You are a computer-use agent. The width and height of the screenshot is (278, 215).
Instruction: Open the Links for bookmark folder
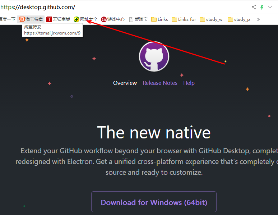click(184, 19)
